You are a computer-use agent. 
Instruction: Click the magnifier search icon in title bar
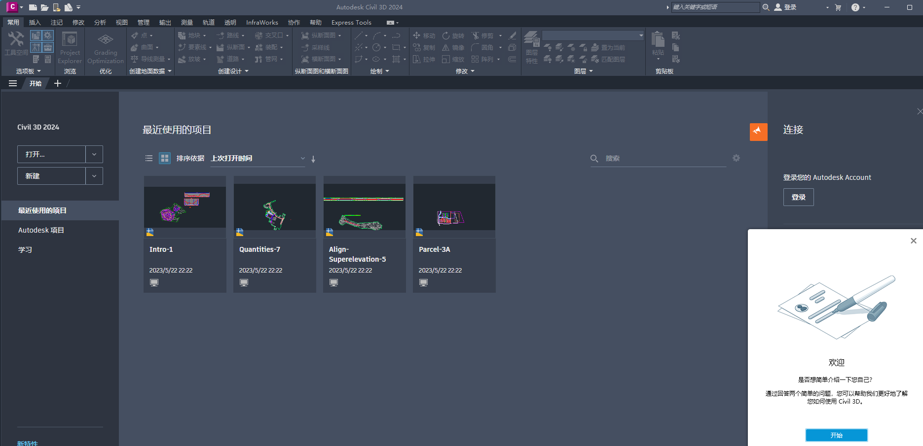[x=766, y=7]
